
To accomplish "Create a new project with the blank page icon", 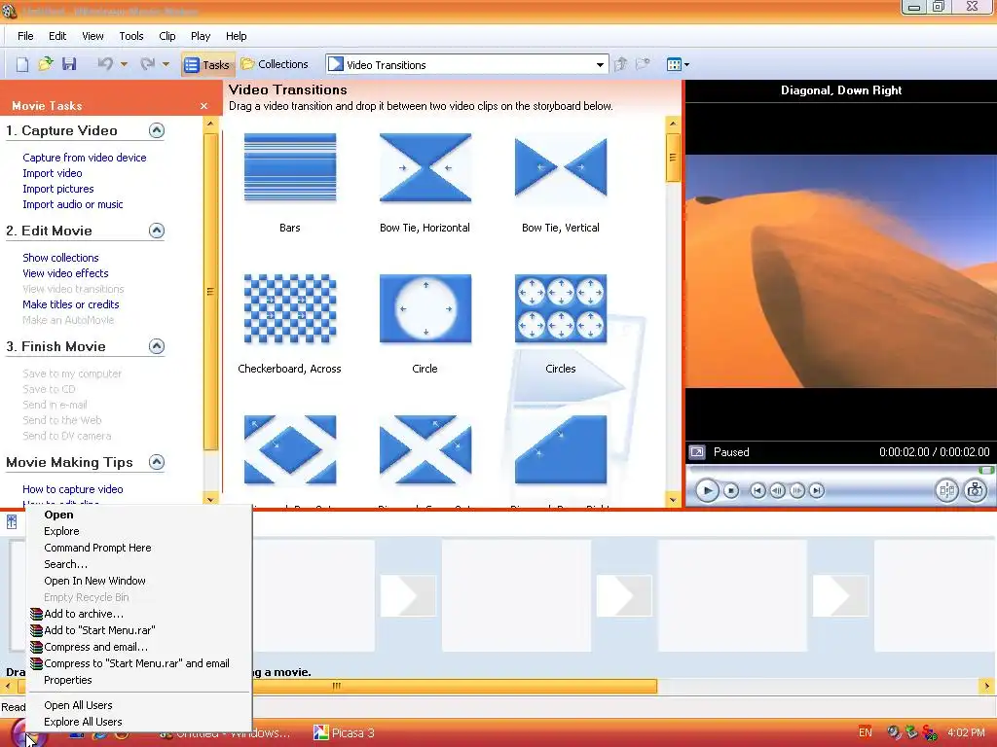I will pyautogui.click(x=22, y=64).
